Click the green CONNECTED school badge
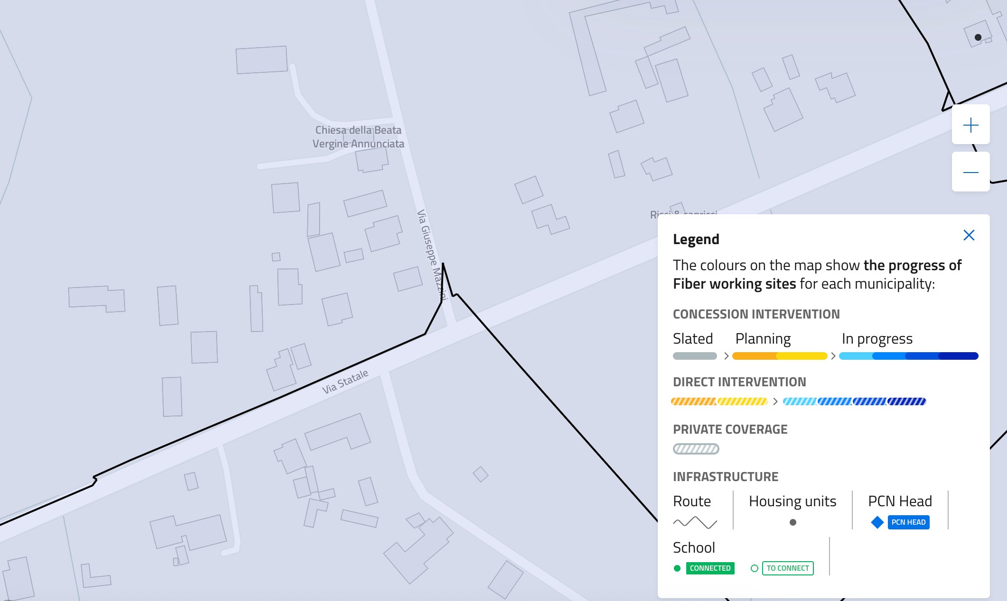1007x601 pixels. click(x=710, y=568)
